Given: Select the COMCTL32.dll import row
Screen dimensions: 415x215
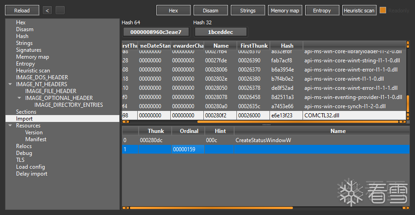Looking at the screenshot, I should click(264, 116).
